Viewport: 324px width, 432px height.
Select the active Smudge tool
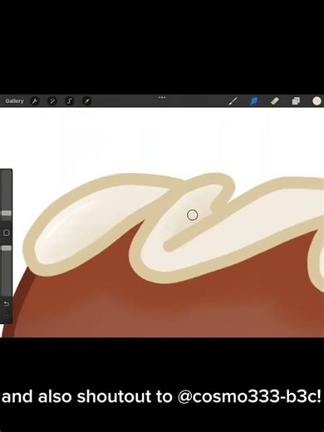[x=253, y=101]
